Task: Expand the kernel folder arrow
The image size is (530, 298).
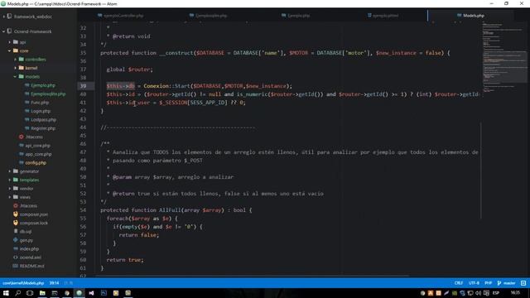Action: (x=15, y=68)
